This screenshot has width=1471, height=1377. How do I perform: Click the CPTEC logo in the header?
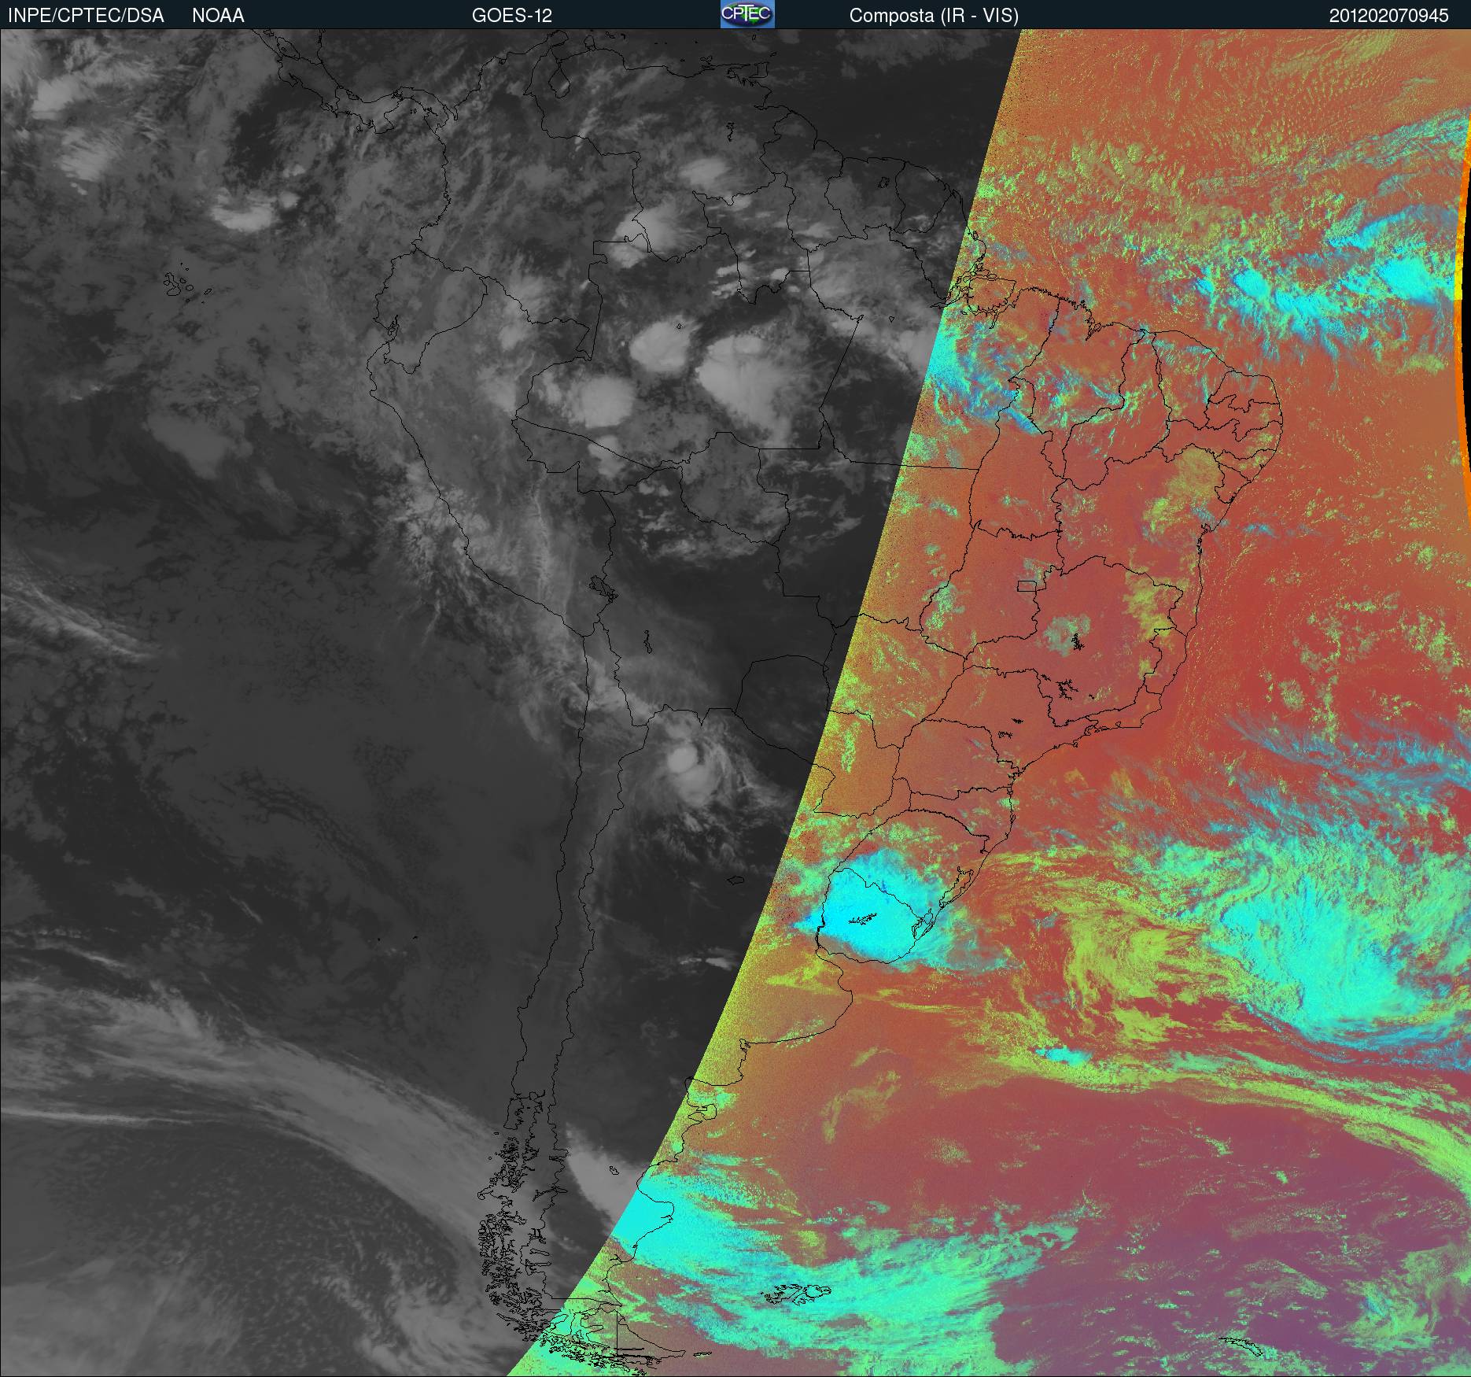[x=747, y=14]
